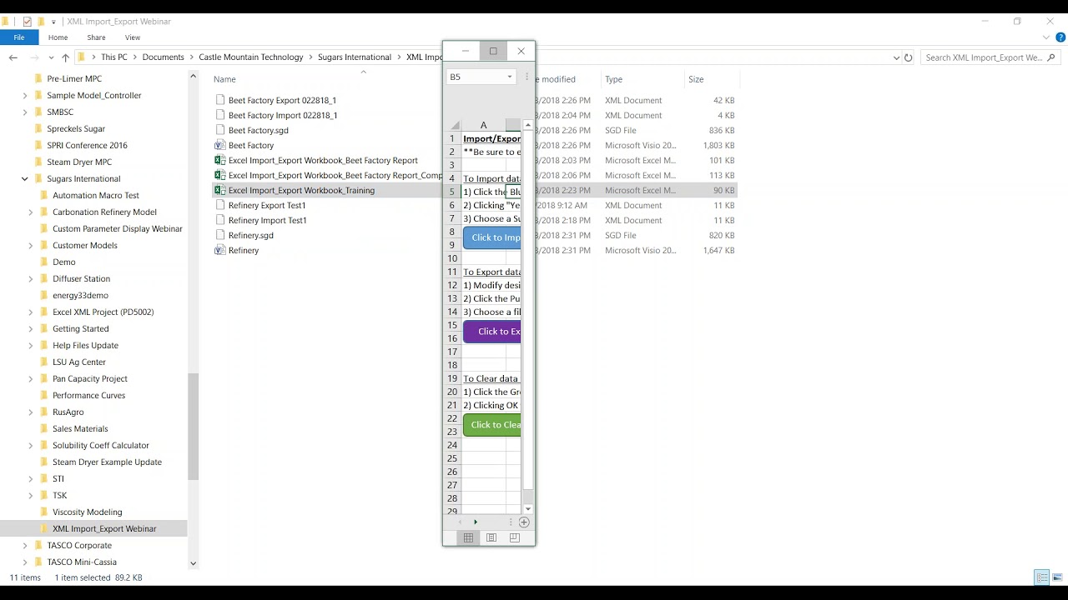Collapse the Sugars International tree node
The width and height of the screenshot is (1068, 600).
coord(25,178)
